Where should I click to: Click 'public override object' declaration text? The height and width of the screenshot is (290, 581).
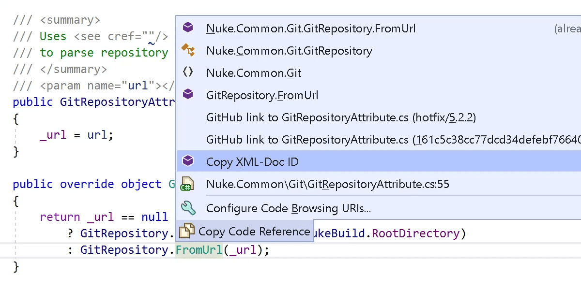[87, 184]
